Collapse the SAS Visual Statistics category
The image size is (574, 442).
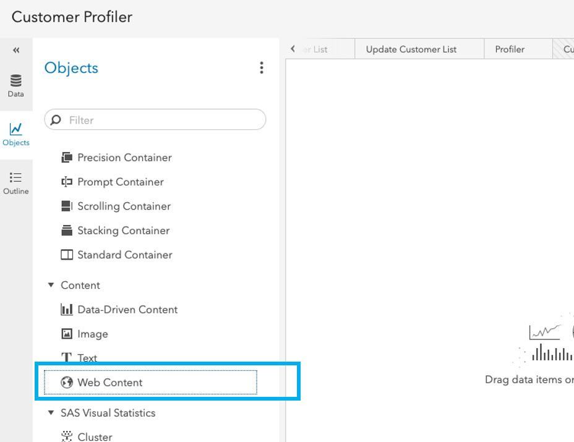click(x=51, y=413)
